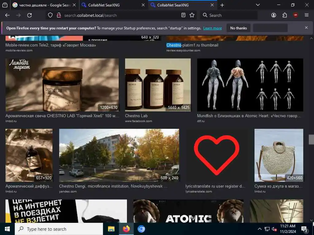
Task: Click the Chestno Dengi microfinance title
Action: pyautogui.click(x=113, y=186)
